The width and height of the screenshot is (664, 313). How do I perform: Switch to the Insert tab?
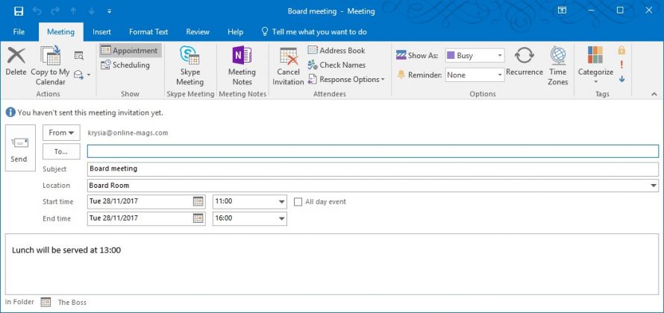pyautogui.click(x=101, y=32)
